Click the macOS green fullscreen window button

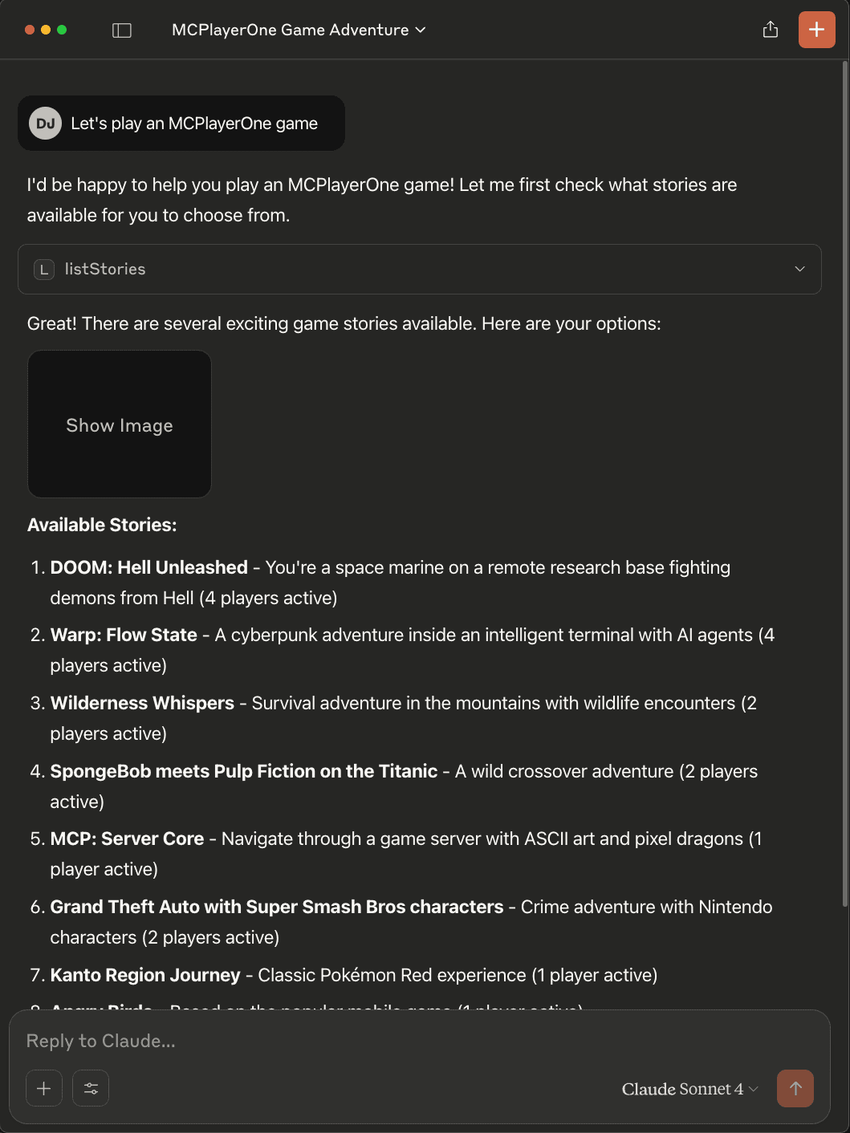(x=62, y=30)
